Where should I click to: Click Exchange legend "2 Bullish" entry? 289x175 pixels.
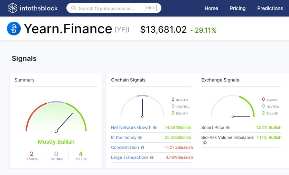tap(270, 113)
